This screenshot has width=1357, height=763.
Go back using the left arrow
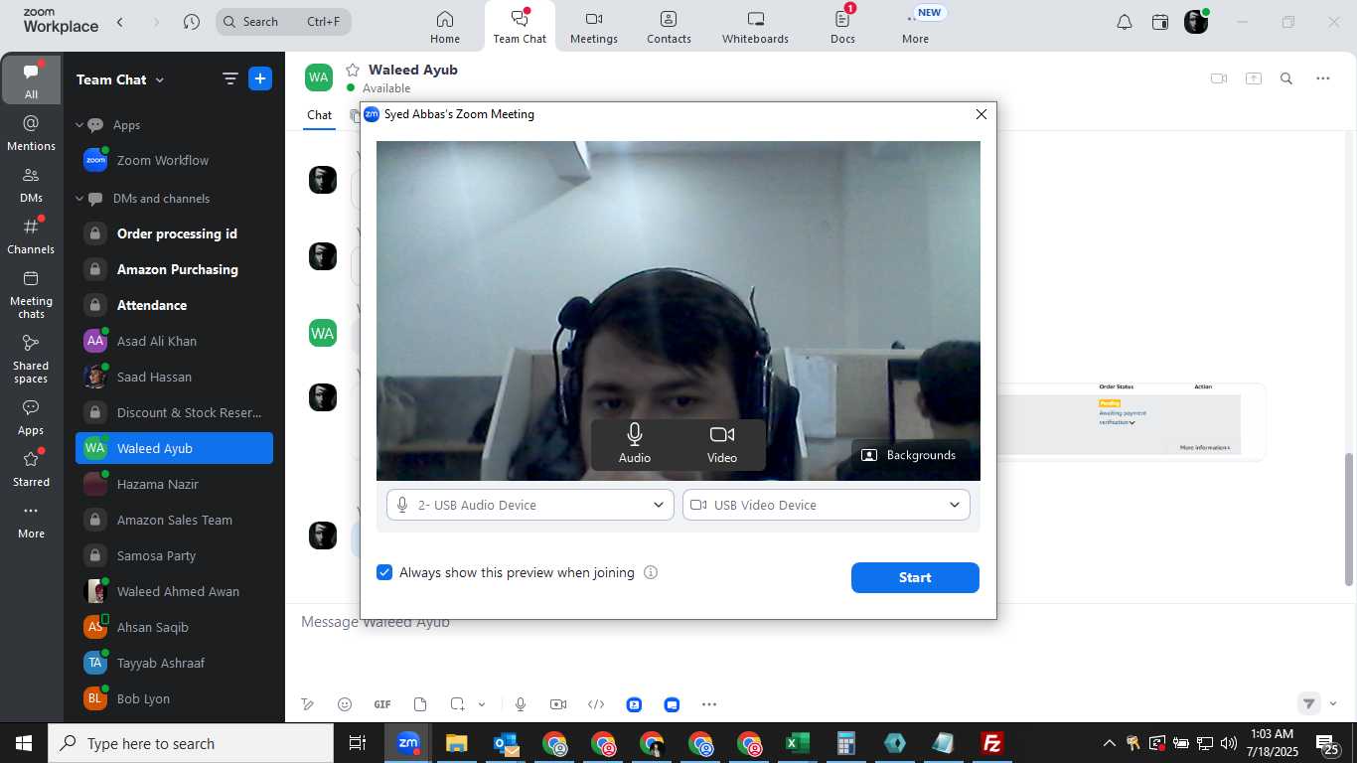(120, 22)
